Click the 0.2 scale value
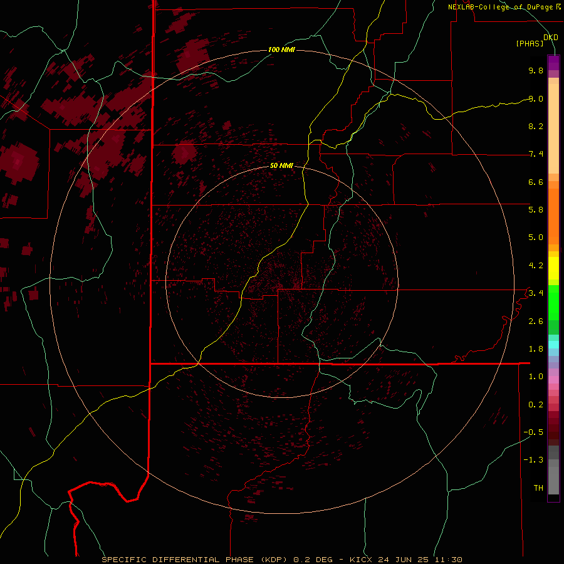Viewport: 564px width, 564px height. 536,405
